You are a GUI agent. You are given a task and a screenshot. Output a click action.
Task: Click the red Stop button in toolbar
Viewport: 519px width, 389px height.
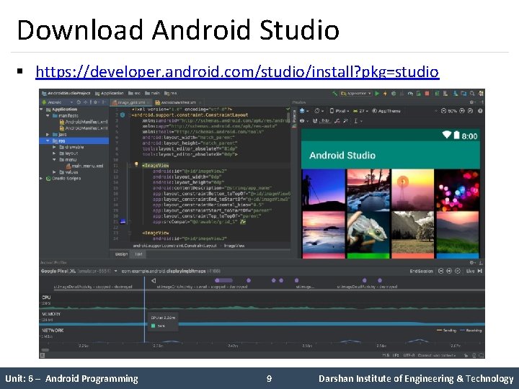tap(425, 94)
